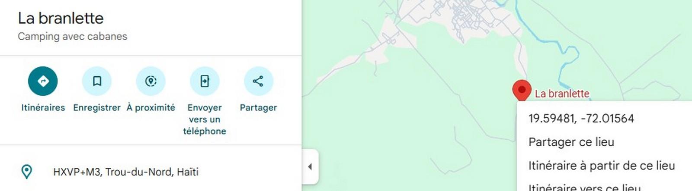Viewport: 692px width, 191px height.
Task: Click the red 'La branlette' label on the map
Action: click(562, 94)
